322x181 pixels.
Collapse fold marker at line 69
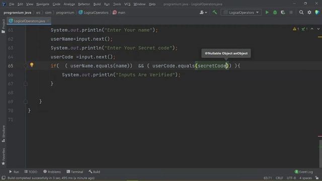[x=26, y=102]
